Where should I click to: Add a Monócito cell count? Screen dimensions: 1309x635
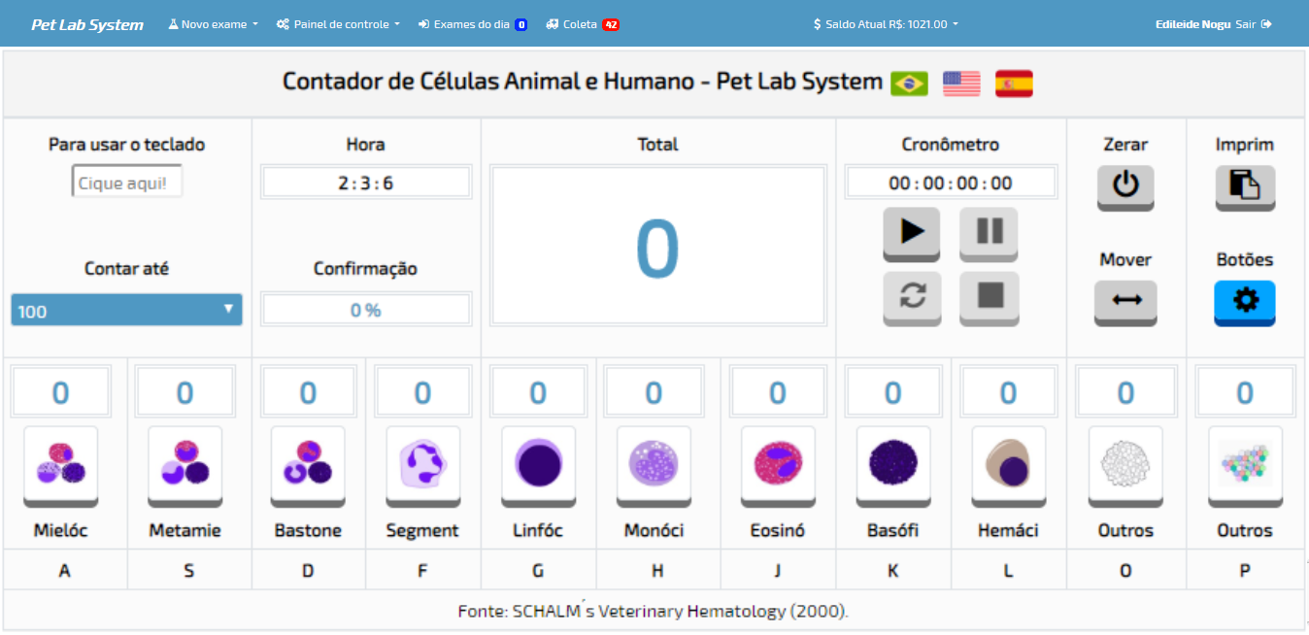tap(654, 464)
